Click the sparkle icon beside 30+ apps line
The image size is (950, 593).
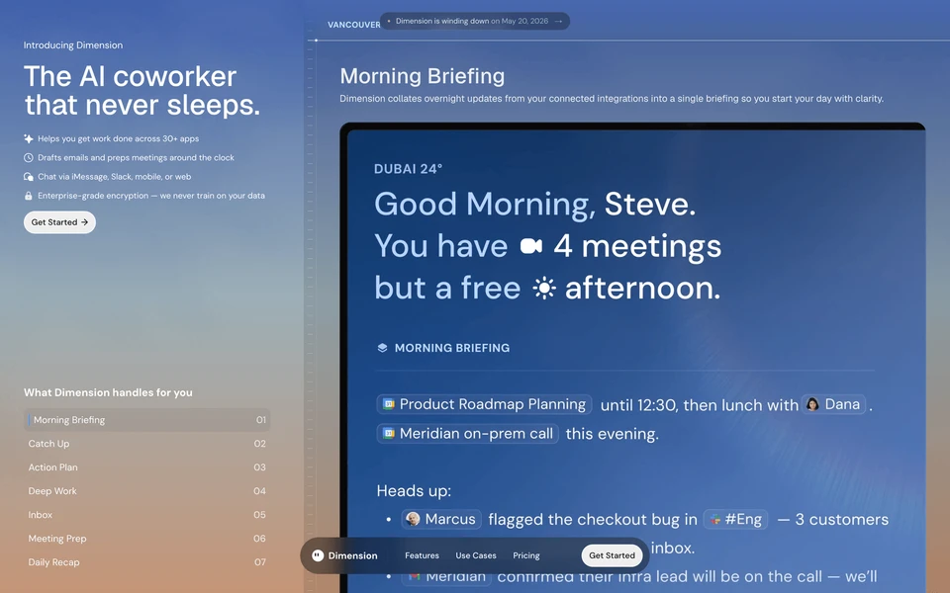click(29, 138)
